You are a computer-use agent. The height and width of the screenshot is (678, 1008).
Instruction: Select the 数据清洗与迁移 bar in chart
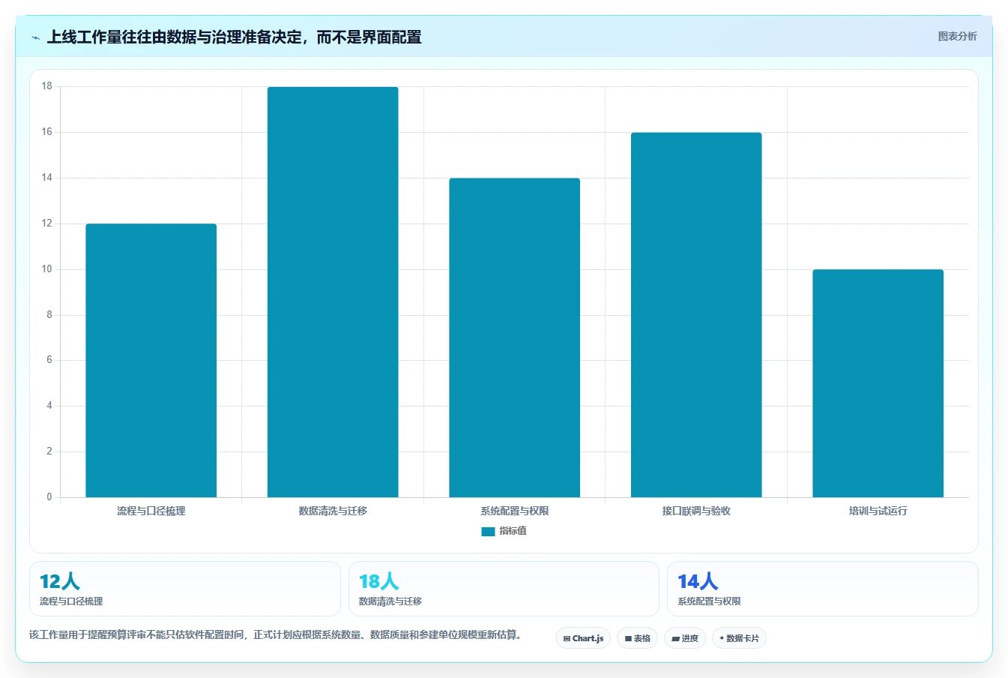(x=333, y=292)
